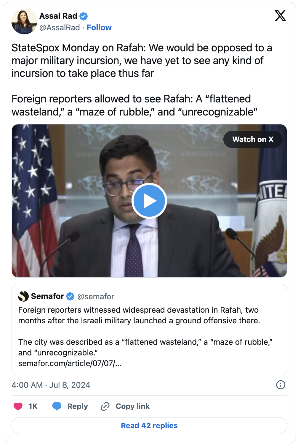
Task: Open the Semafor logo avatar
Action: (23, 296)
